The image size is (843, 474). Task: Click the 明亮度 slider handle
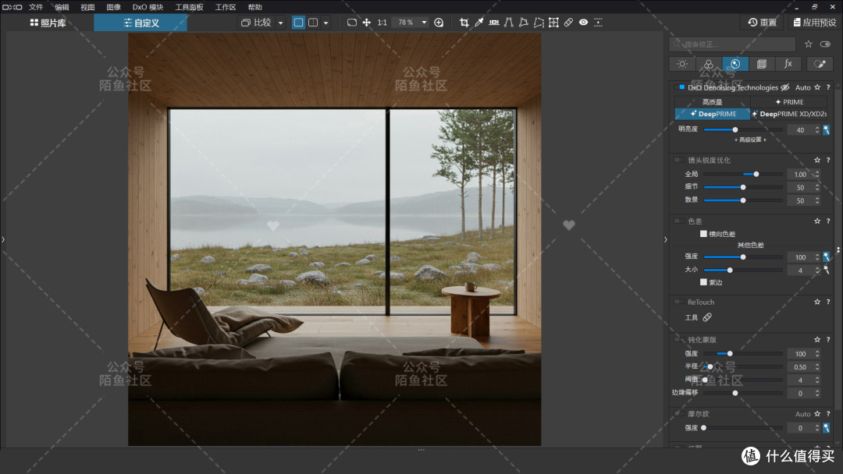click(735, 129)
